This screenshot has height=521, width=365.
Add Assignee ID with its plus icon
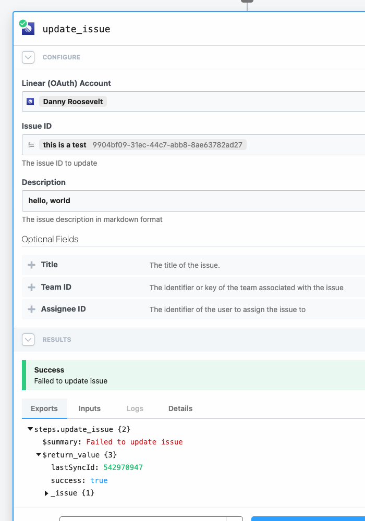[x=31, y=308]
